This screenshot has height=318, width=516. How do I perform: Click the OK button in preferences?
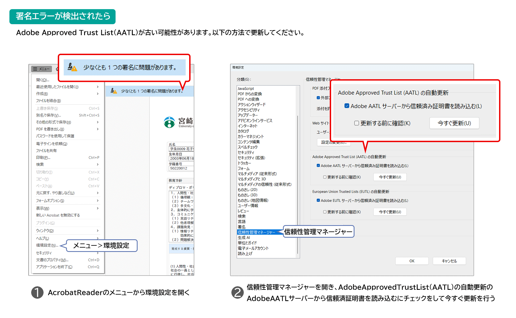coord(412,261)
